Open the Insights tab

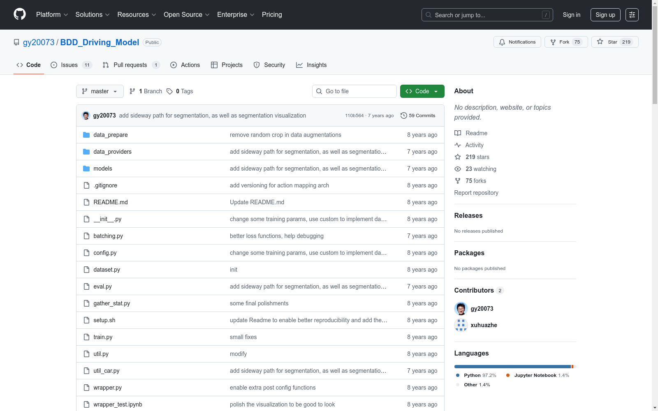coord(311,65)
